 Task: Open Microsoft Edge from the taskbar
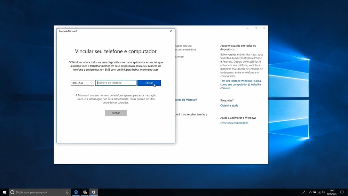tap(76, 192)
